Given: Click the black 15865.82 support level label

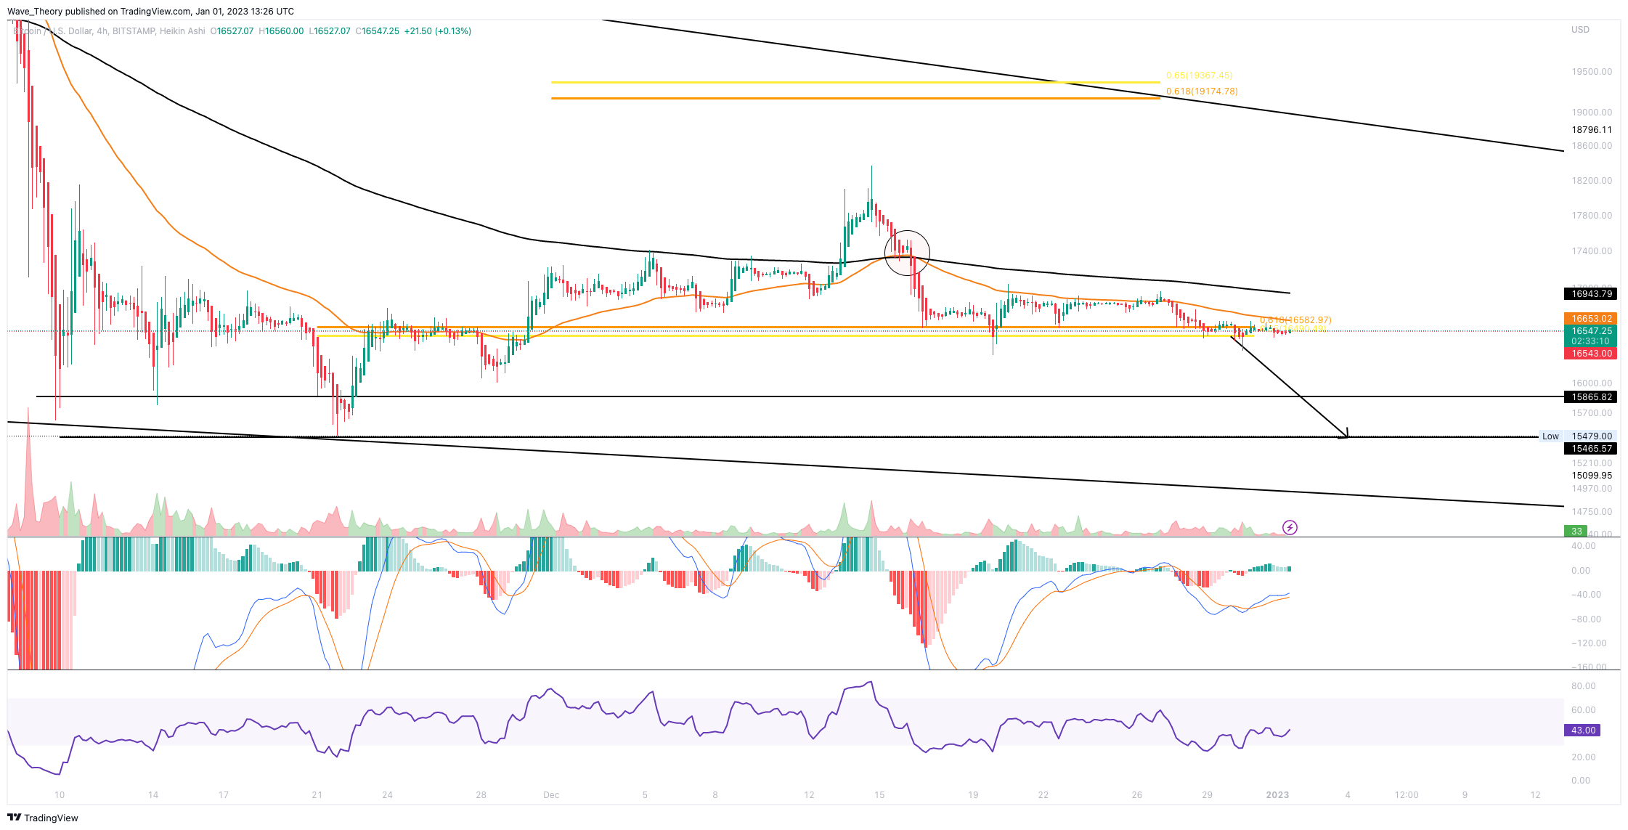Looking at the screenshot, I should (x=1591, y=397).
